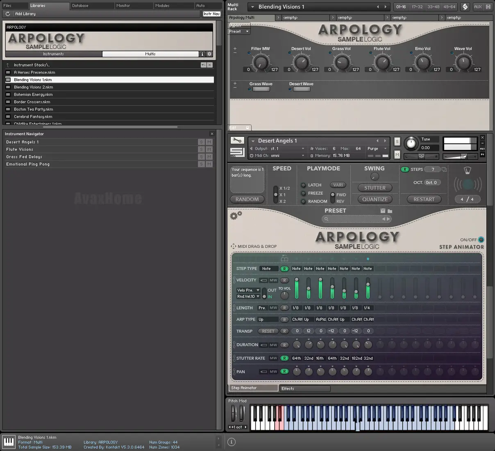Open Arpology library info icon
Image resolution: width=495 pixels, height=451 pixels.
[202, 54]
